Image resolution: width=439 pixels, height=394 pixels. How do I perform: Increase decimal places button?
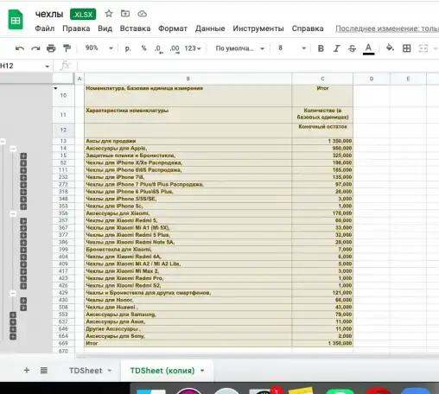[x=175, y=48]
